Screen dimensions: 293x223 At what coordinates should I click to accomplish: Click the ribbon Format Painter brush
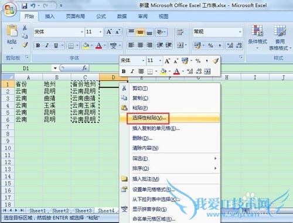(x=25, y=45)
